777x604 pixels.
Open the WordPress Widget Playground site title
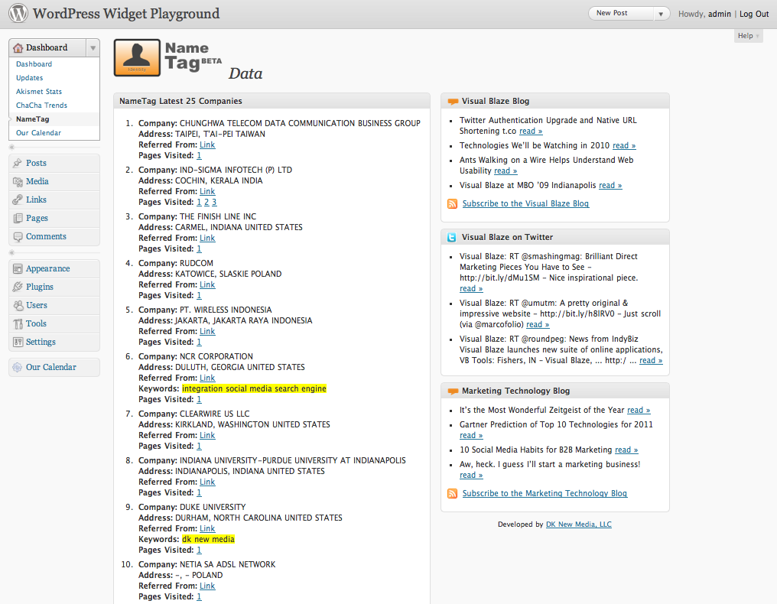126,13
